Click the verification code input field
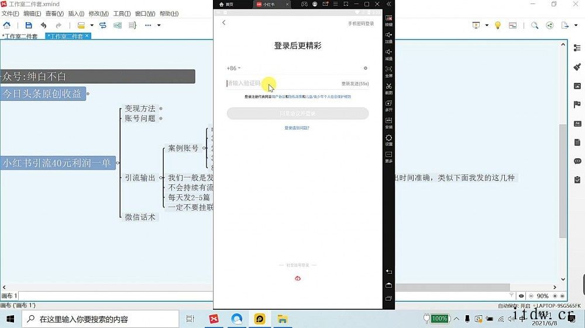Viewport: 585px width, 328px height. tap(282, 83)
